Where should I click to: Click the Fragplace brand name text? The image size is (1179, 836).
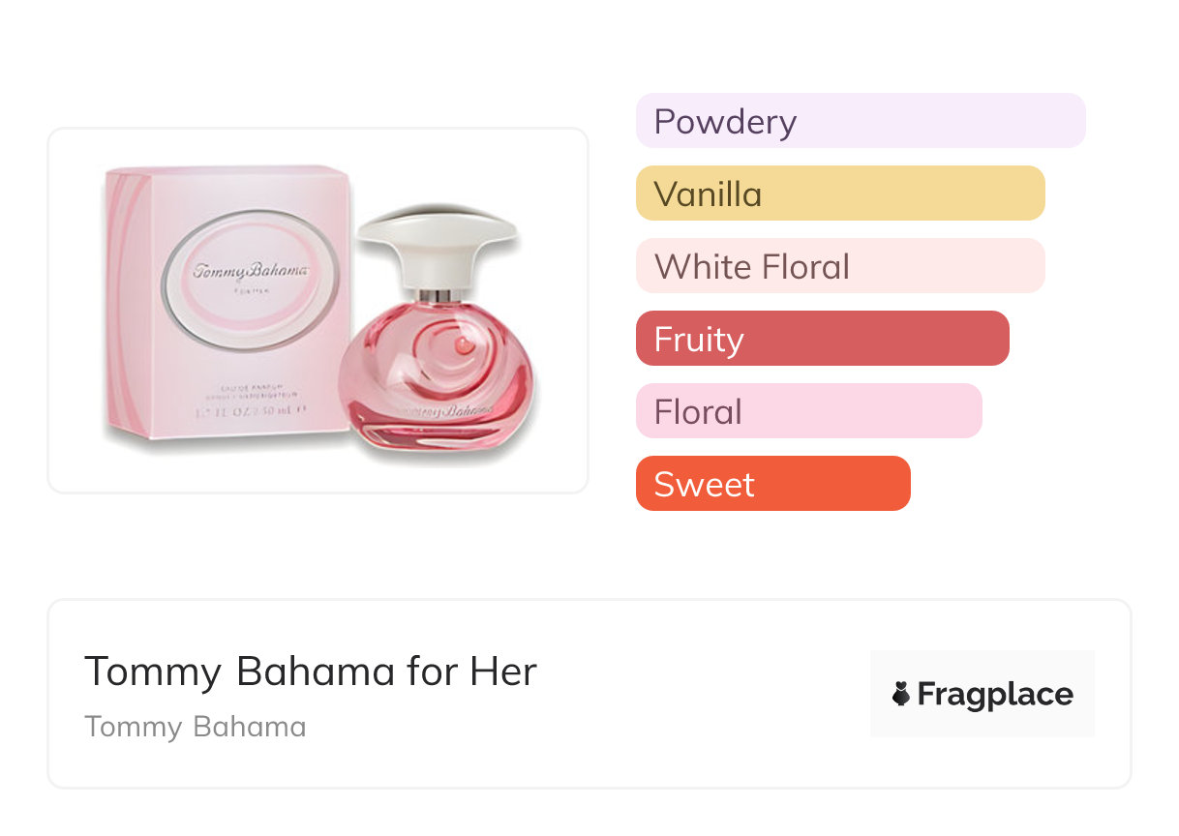(995, 694)
